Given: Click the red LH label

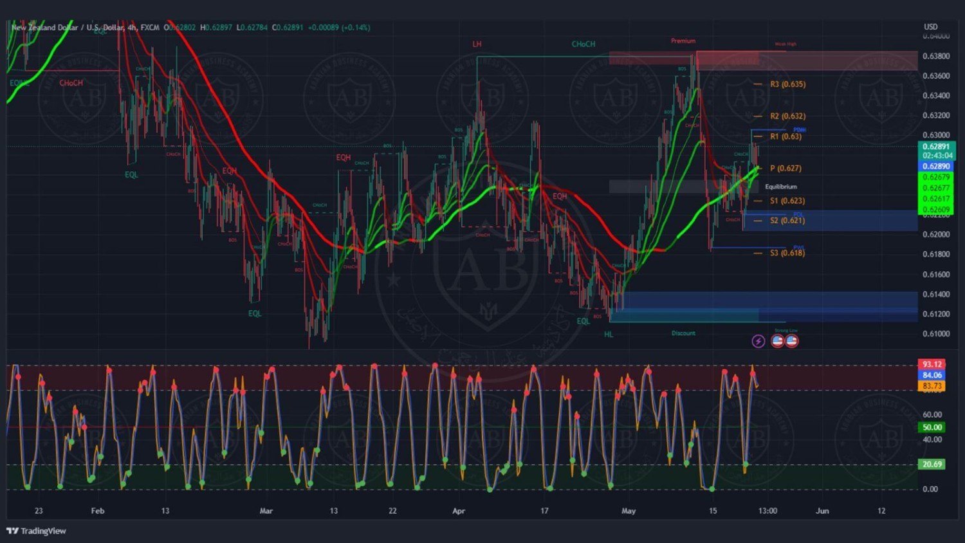Looking at the screenshot, I should (477, 44).
